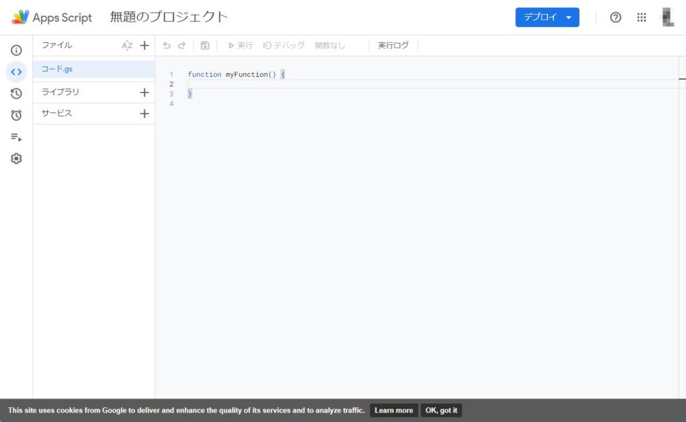
Task: Sort files alphabetically with AZ icon
Action: pos(127,46)
